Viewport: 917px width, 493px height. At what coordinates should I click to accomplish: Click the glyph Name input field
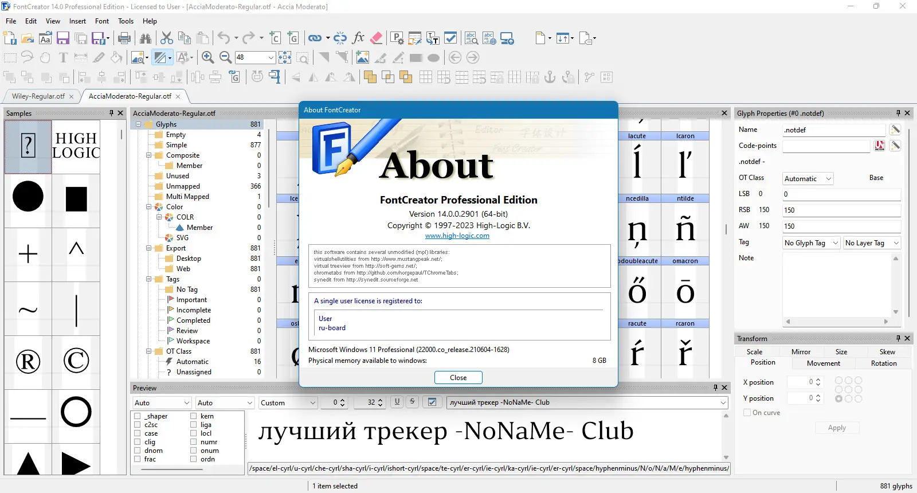pyautogui.click(x=834, y=130)
